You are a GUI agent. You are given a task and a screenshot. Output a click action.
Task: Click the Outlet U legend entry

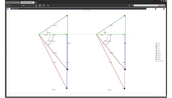tap(158, 56)
